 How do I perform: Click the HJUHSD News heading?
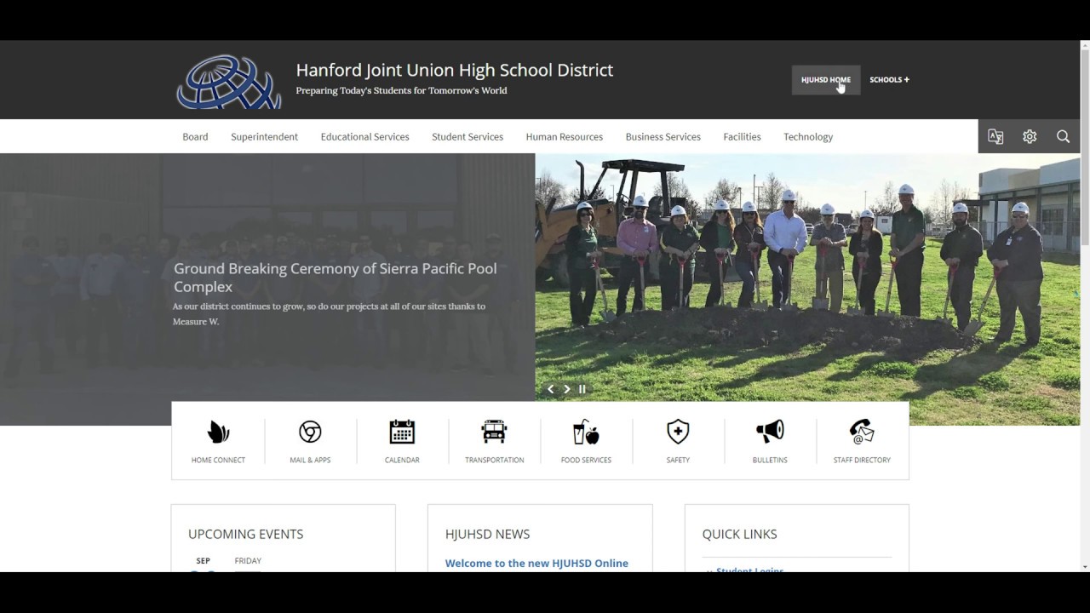point(488,534)
